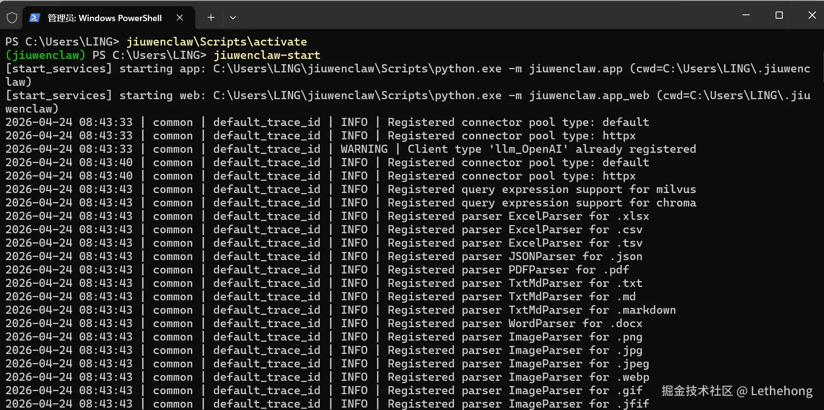824x410 pixels.
Task: Click the 掘金技术社区 @ Lethehong watermark text
Action: [x=737, y=391]
